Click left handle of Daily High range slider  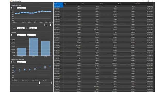pos(45,25)
